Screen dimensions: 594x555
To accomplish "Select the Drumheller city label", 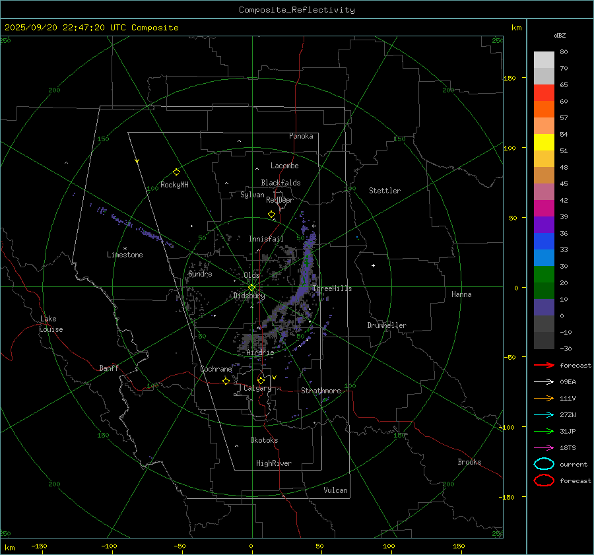I will pyautogui.click(x=387, y=325).
